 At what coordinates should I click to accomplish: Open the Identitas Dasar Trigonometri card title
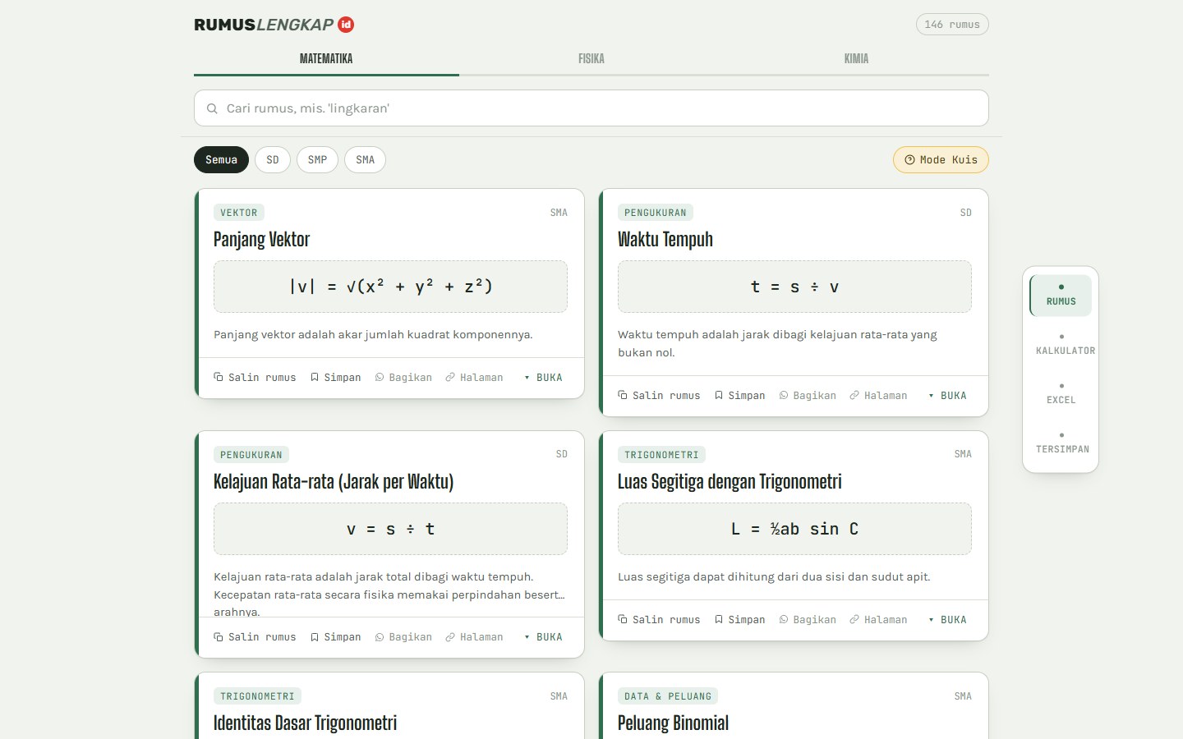(x=305, y=723)
